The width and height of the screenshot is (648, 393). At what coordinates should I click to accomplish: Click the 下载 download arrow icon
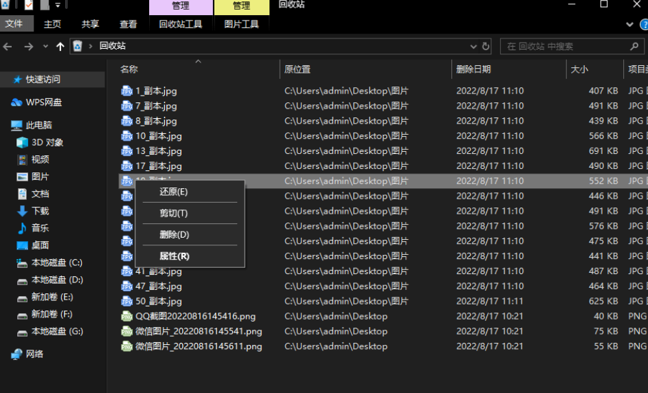point(22,211)
